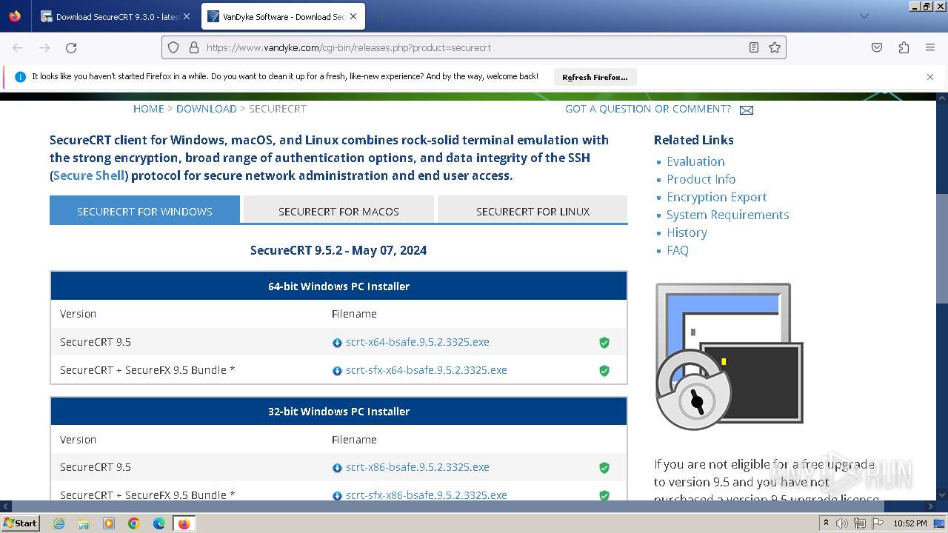Launch Google Chrome from taskbar
Screen dimensions: 948x533
click(134, 523)
